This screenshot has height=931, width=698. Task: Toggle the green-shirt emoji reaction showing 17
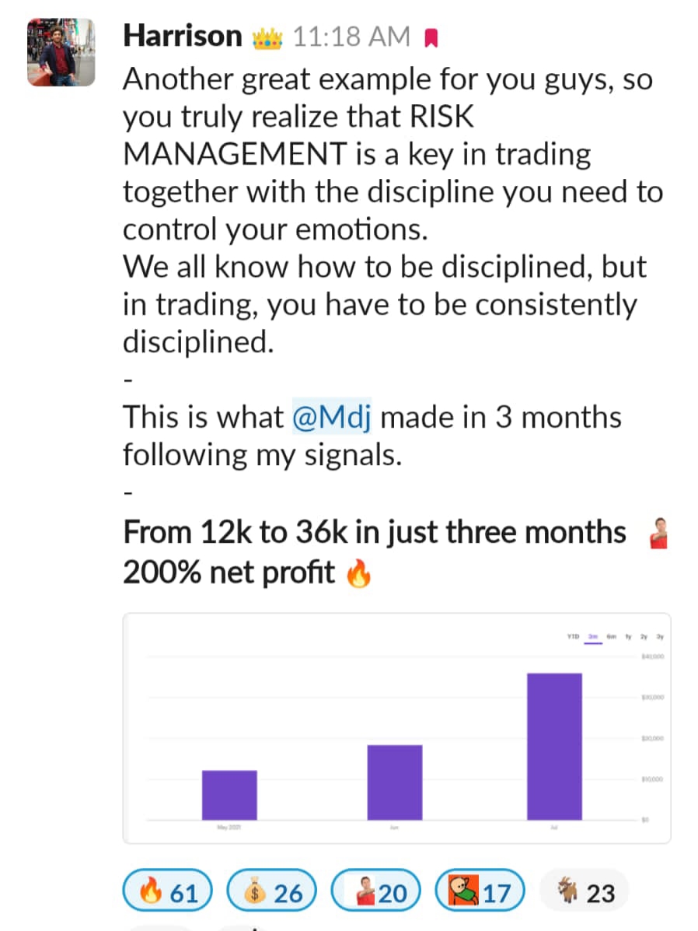pyautogui.click(x=480, y=890)
